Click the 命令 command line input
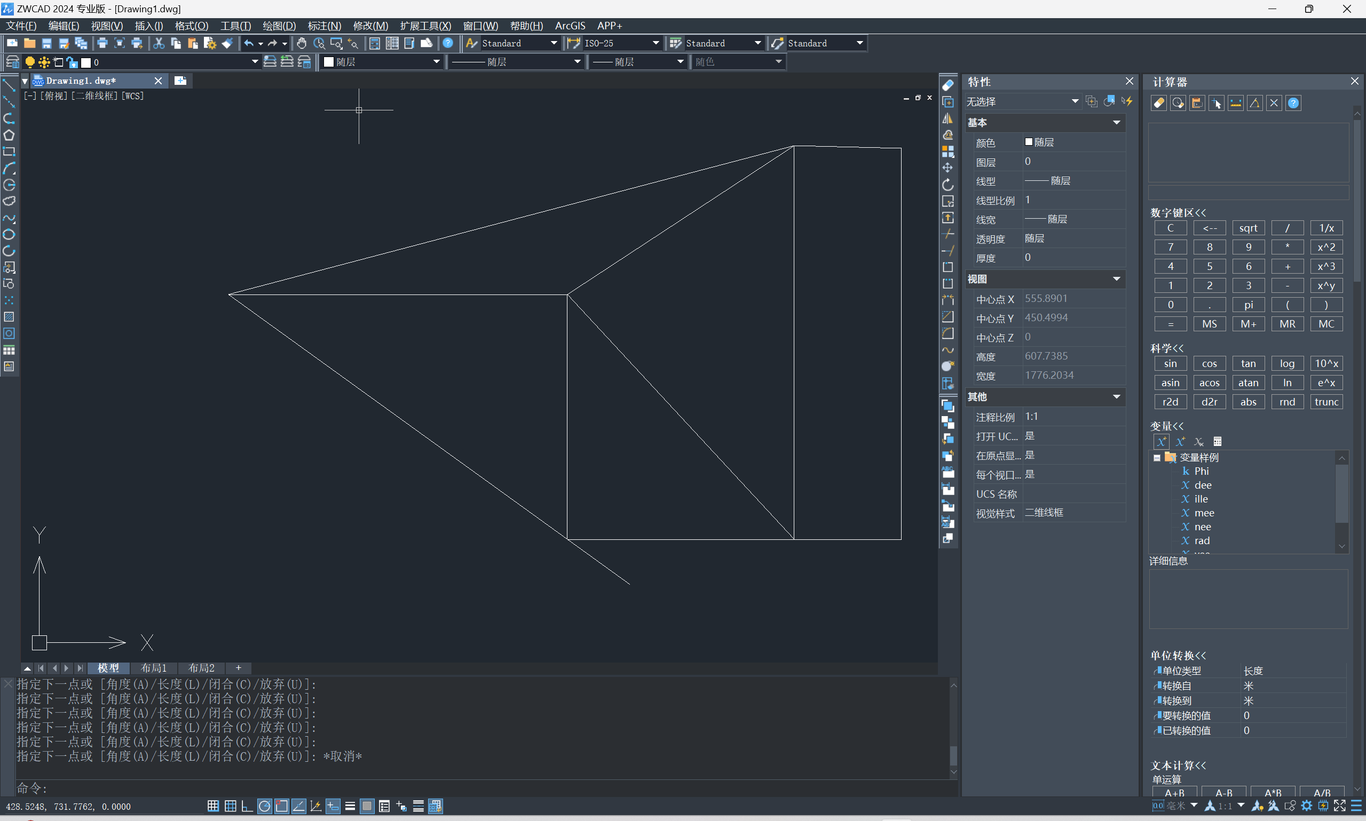Image resolution: width=1366 pixels, height=821 pixels. [x=481, y=787]
